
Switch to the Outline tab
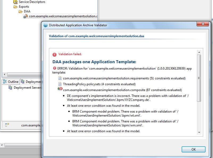tap(11, 82)
